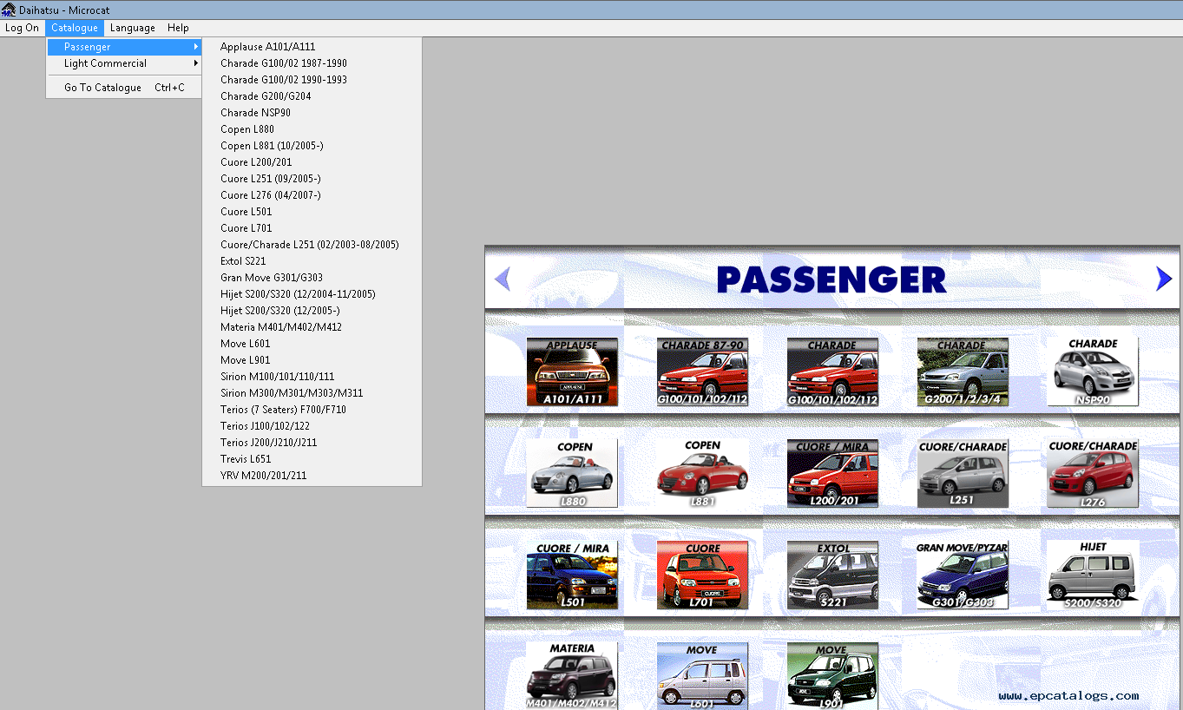1183x710 pixels.
Task: Select Copen L880 menu entry
Action: 312,129
